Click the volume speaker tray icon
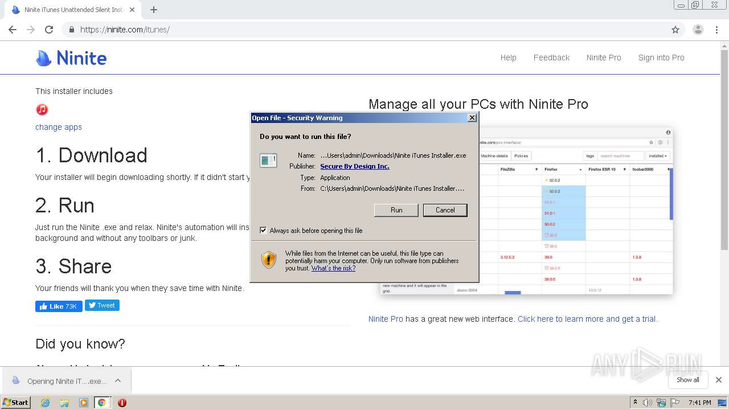Image resolution: width=729 pixels, height=410 pixels. point(648,403)
